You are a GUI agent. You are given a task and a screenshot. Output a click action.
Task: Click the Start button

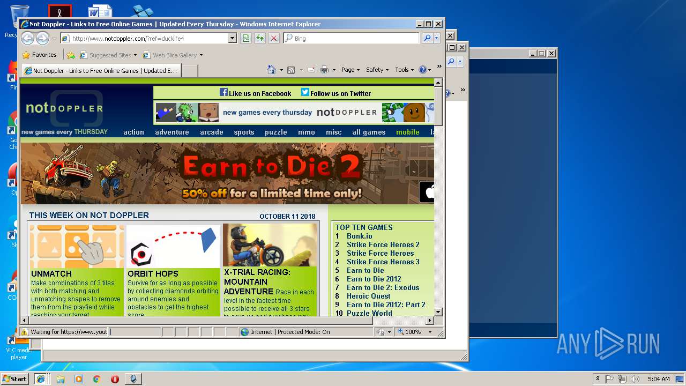click(x=14, y=378)
